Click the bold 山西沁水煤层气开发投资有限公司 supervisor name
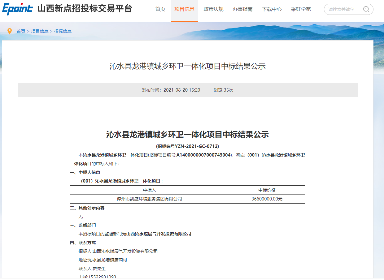The height and width of the screenshot is (280, 384). 159,234
